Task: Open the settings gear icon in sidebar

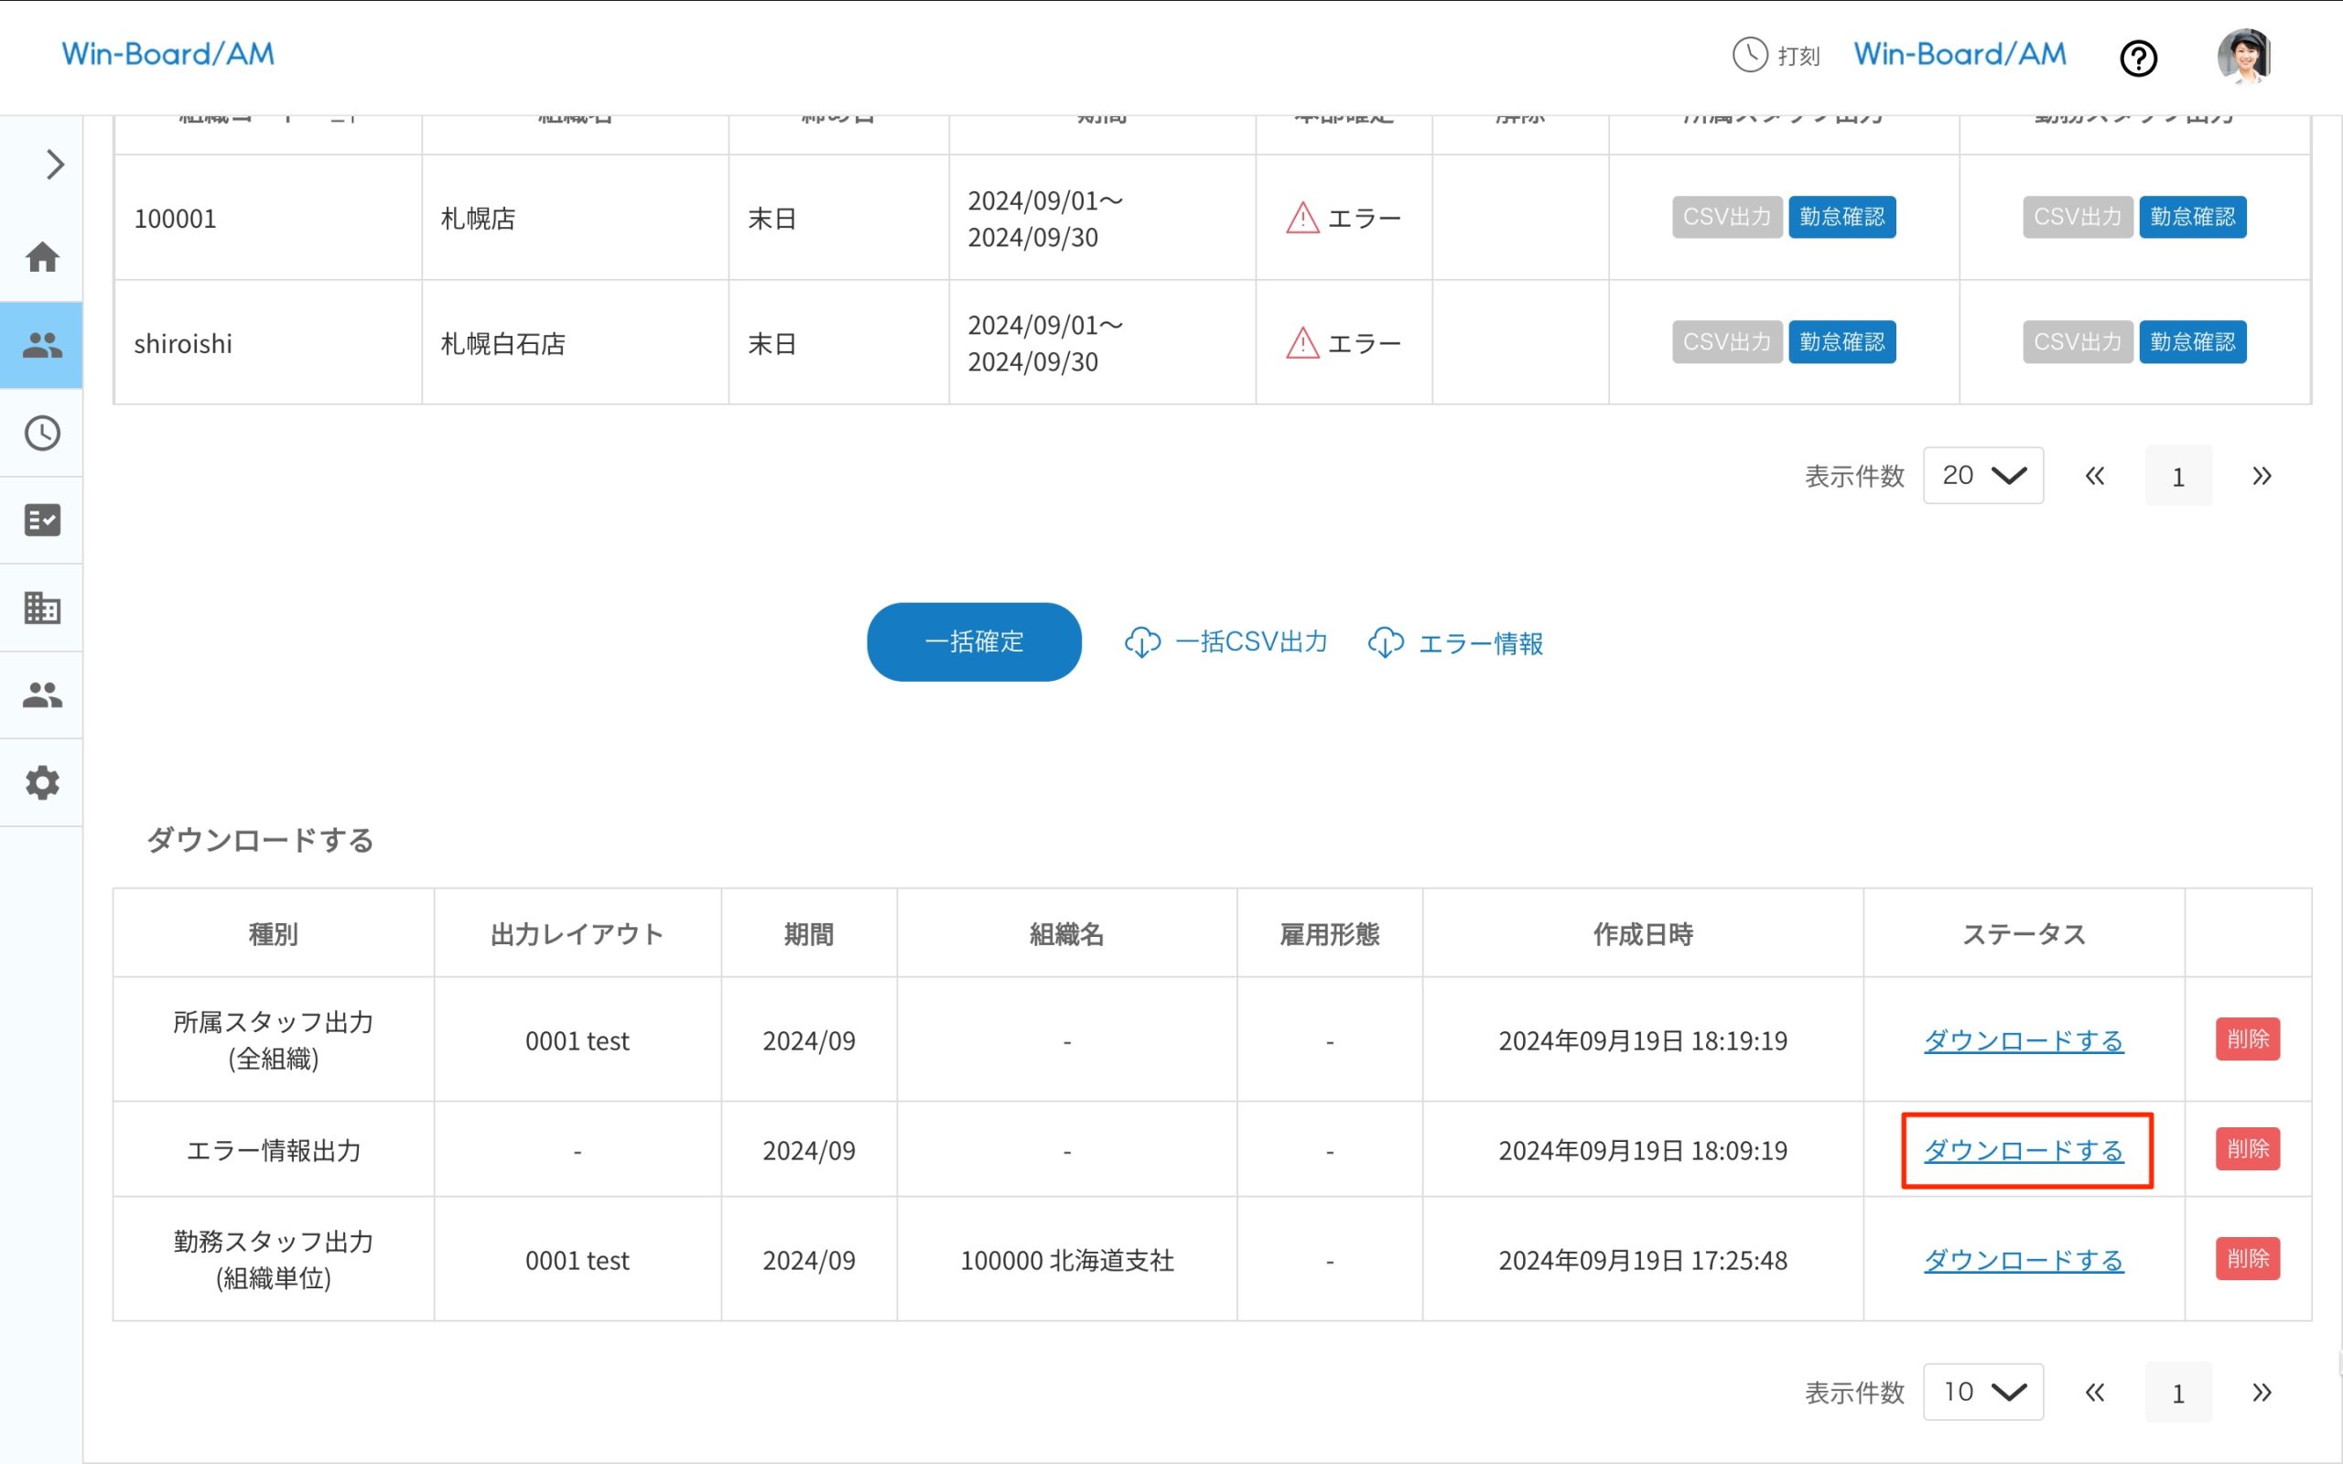Action: pos(43,782)
